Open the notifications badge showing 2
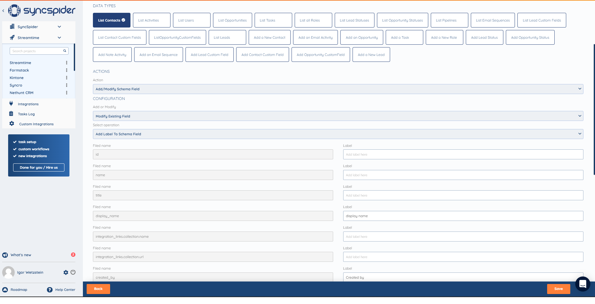595x304 pixels. [73, 255]
